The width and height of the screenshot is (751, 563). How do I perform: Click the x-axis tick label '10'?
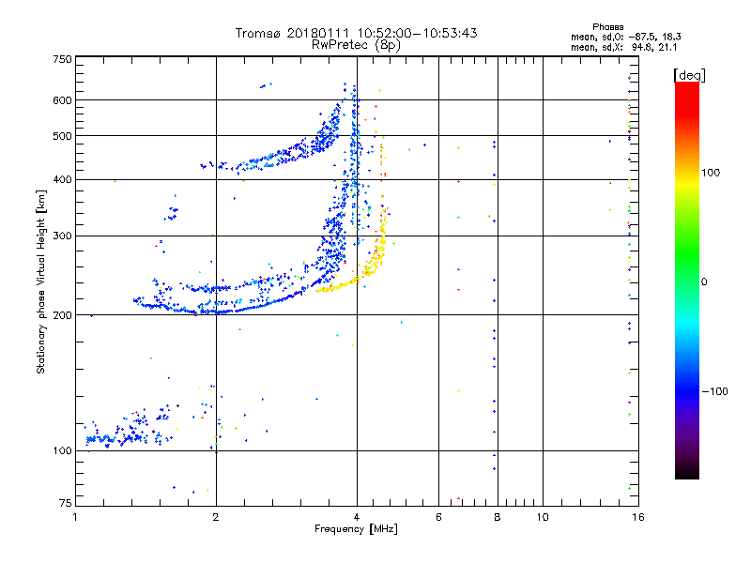point(543,517)
